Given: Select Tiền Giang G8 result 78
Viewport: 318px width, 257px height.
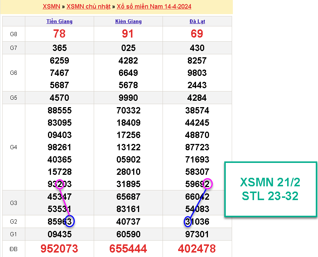Looking at the screenshot, I should coord(60,34).
